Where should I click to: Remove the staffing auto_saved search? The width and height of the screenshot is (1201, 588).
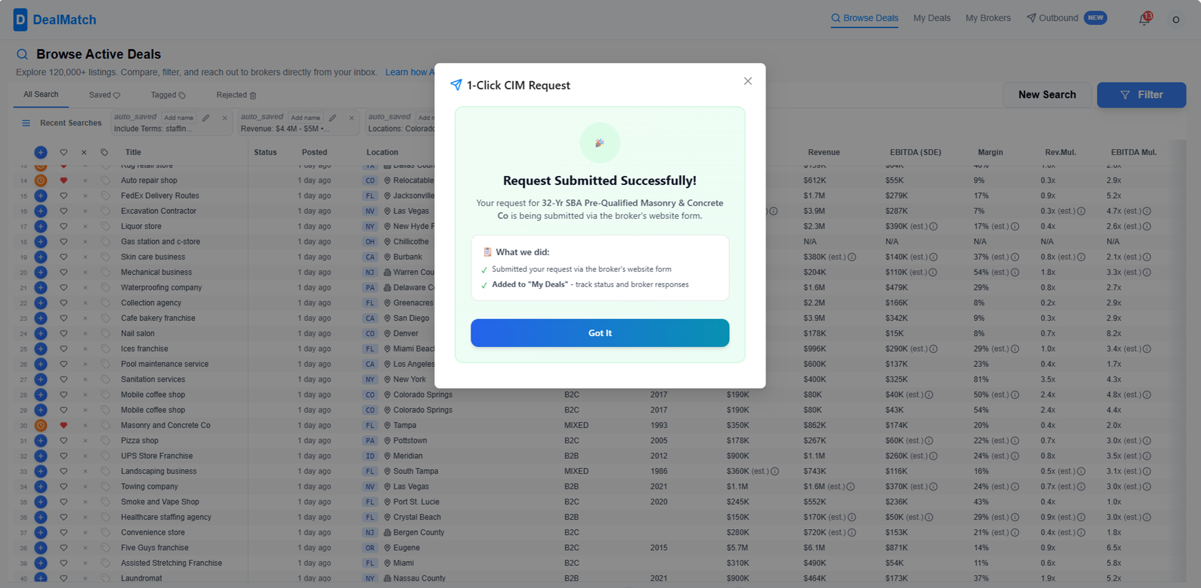(x=225, y=118)
